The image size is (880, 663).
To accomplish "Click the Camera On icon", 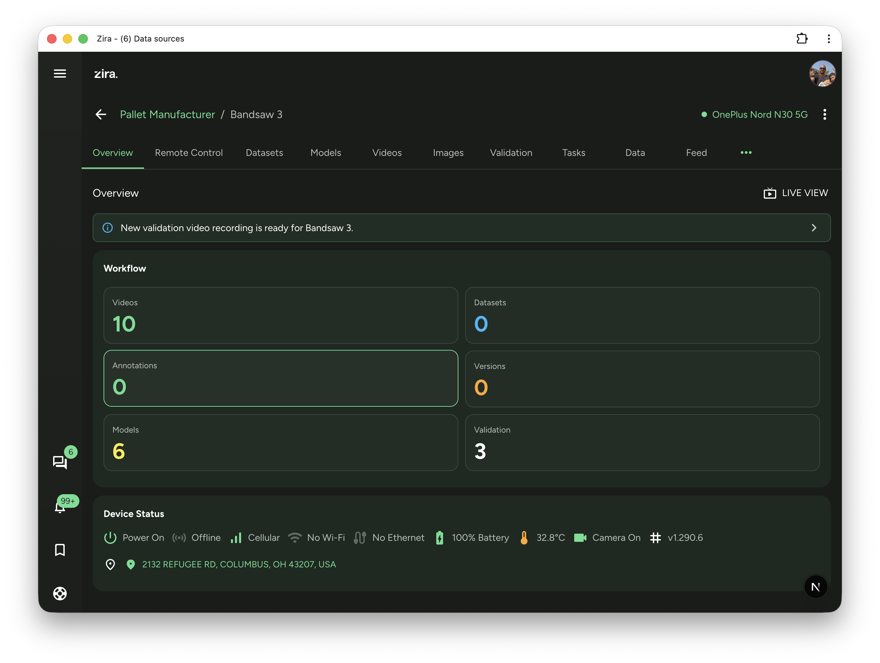I will (x=580, y=538).
